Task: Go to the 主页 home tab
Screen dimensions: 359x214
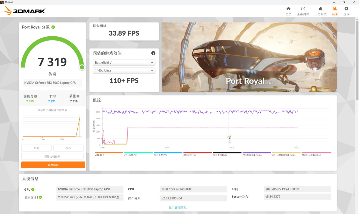Action: click(288, 11)
